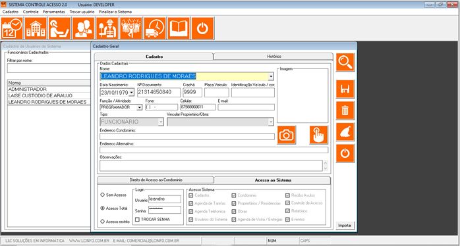Enable the TROCAR SENHA checkbox
This screenshot has width=460, height=246.
(137, 219)
